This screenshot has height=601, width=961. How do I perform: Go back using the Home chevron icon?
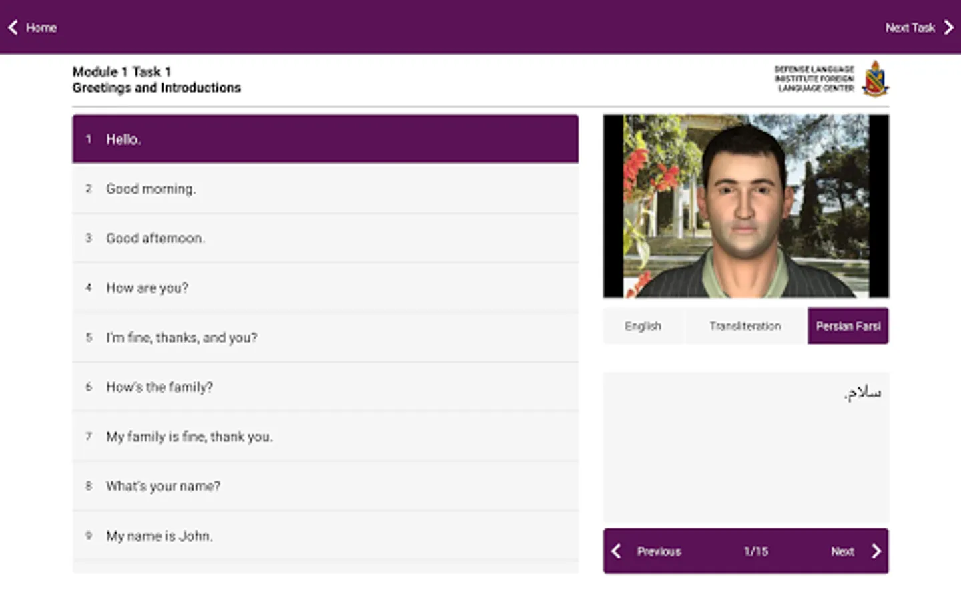click(x=13, y=27)
